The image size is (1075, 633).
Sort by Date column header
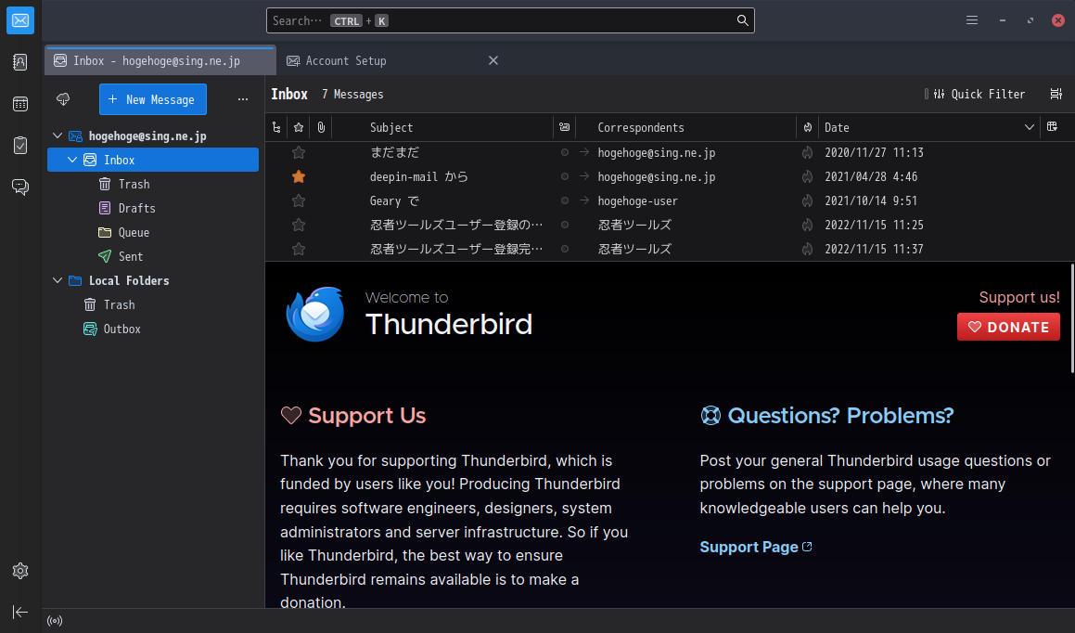(929, 127)
